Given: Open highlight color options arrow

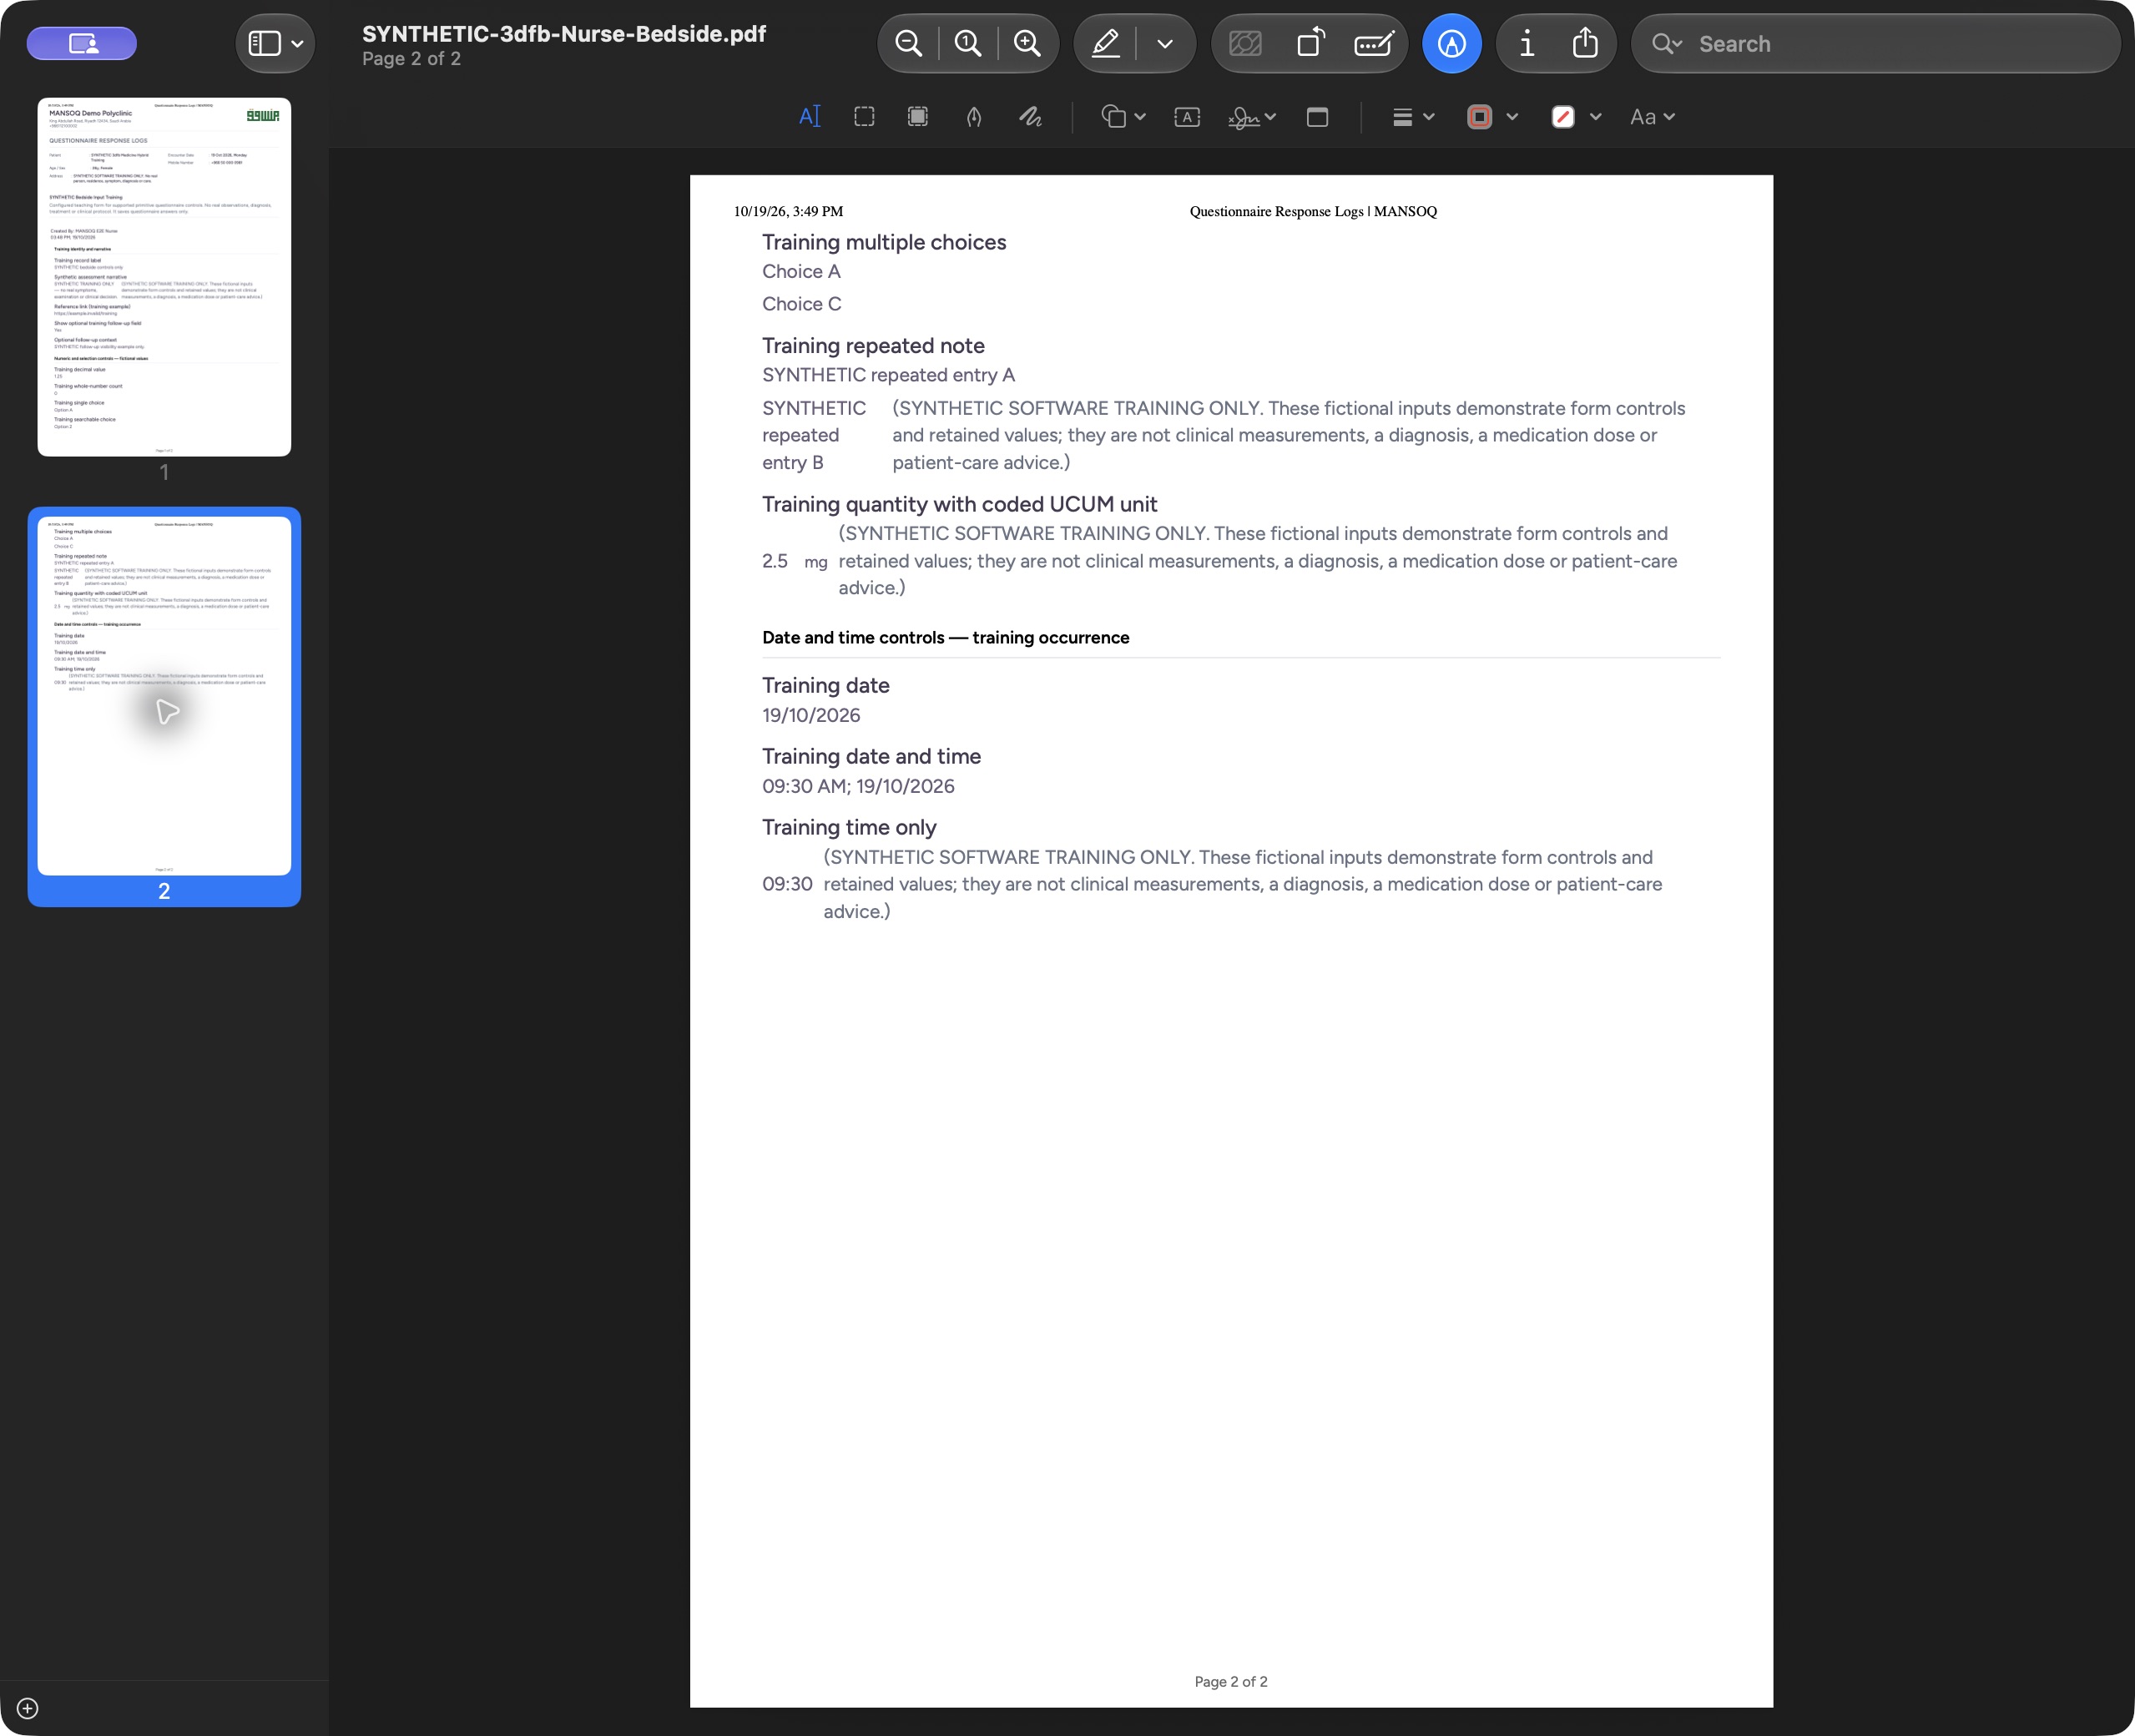Looking at the screenshot, I should [x=1165, y=44].
